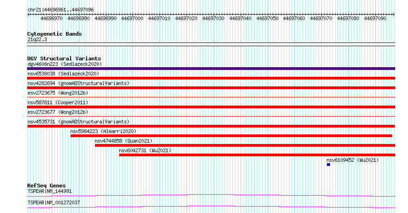Select the red nsv6042731 variant bar

[257, 155]
